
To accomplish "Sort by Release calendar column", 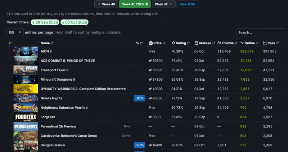I will pos(204,43).
